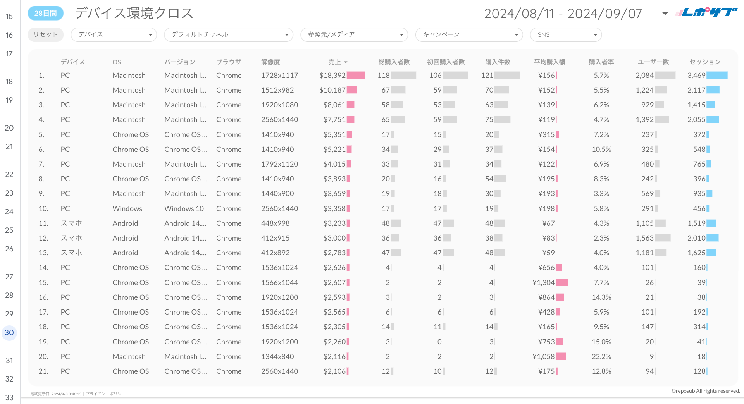Click the 売上 sort arrow icon

346,62
